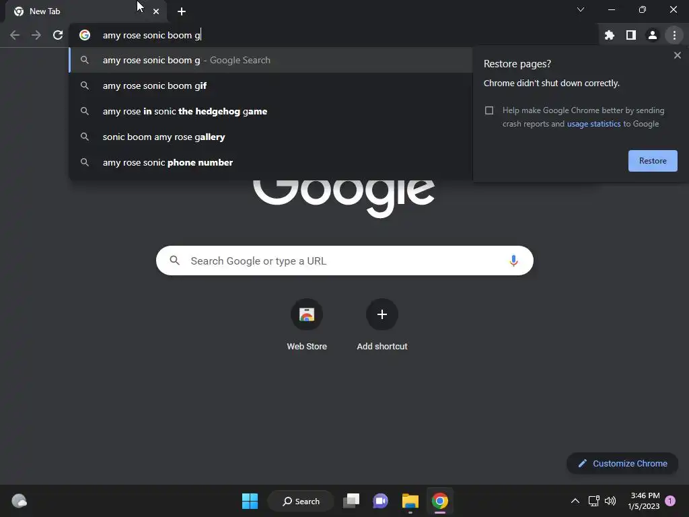Click the magnifier beside 'amy rose sonic boom gif'
The image size is (689, 517).
coord(85,85)
